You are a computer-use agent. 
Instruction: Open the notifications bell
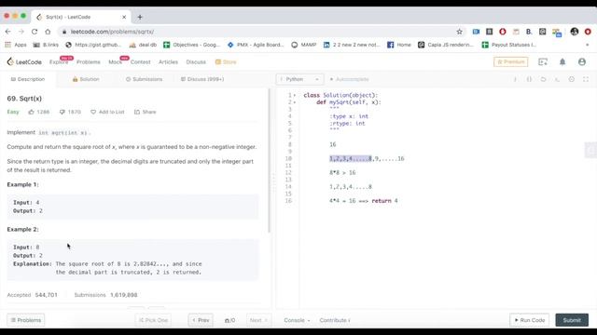coord(562,62)
